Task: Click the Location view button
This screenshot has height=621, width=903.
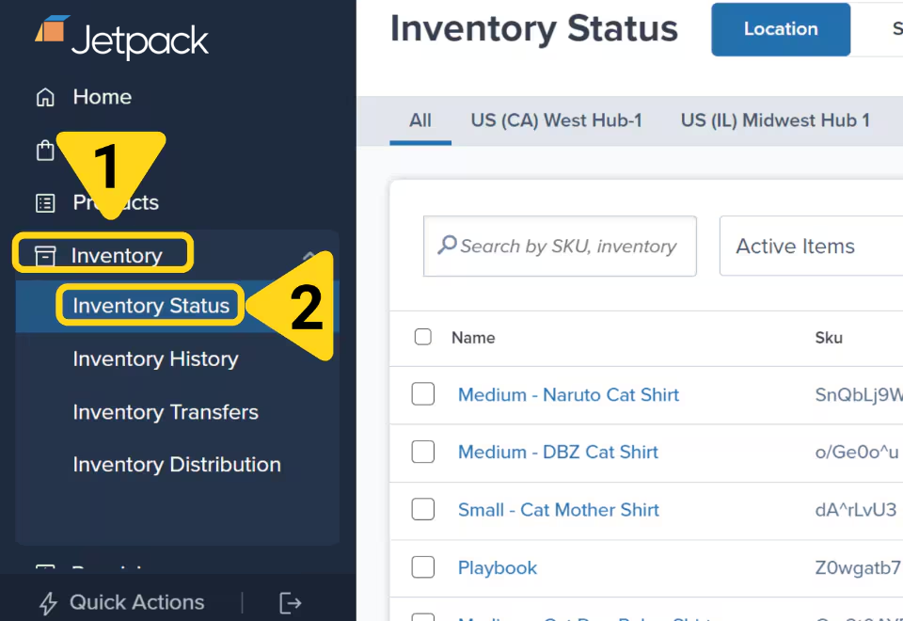Action: tap(781, 29)
